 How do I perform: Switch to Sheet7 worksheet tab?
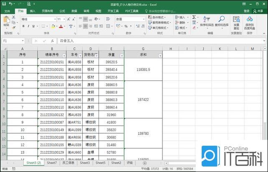52,163
